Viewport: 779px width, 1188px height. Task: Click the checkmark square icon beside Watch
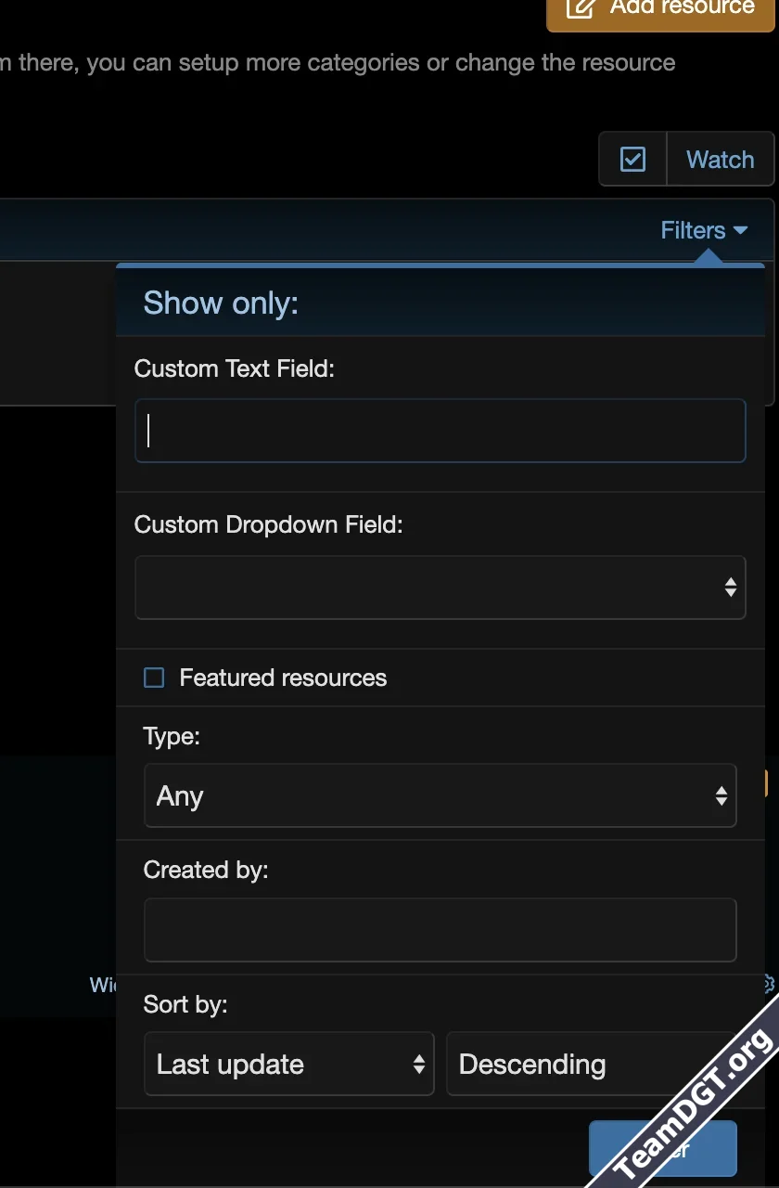coord(632,159)
